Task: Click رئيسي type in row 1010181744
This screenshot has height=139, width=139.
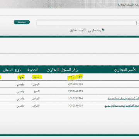Action: click(20, 99)
